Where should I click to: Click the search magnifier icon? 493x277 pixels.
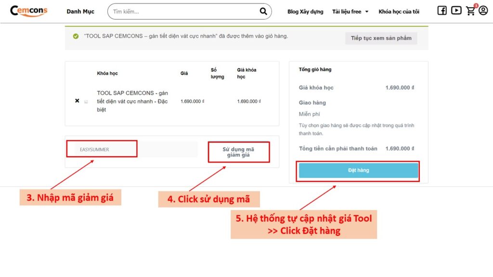tap(263, 12)
